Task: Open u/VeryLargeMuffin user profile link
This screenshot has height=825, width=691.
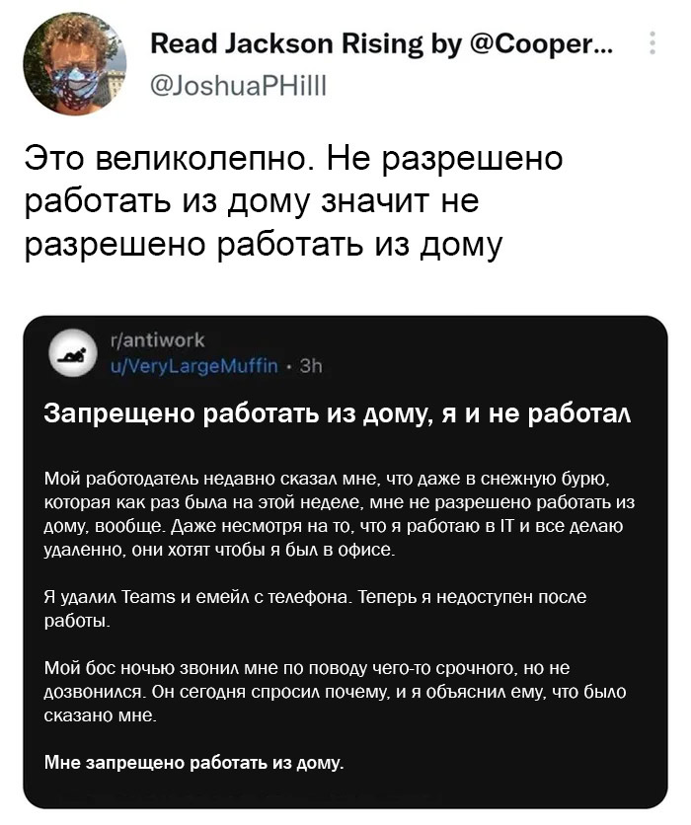Action: pos(193,367)
